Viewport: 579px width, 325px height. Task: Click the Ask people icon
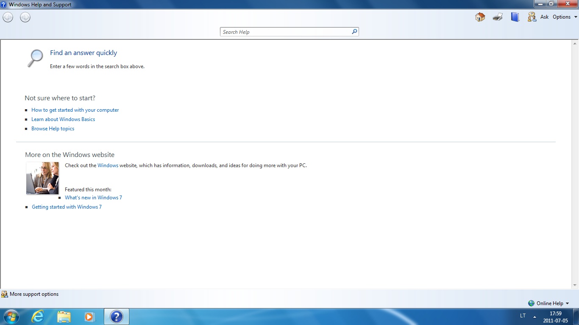click(532, 17)
